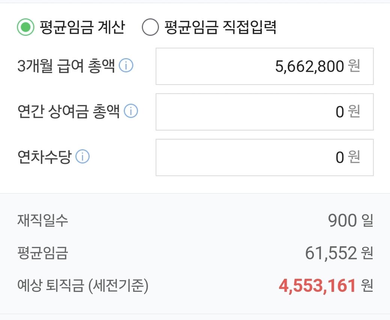Click the 900 일 tenure value
Screen dimensions: 390x320
tap(350, 220)
